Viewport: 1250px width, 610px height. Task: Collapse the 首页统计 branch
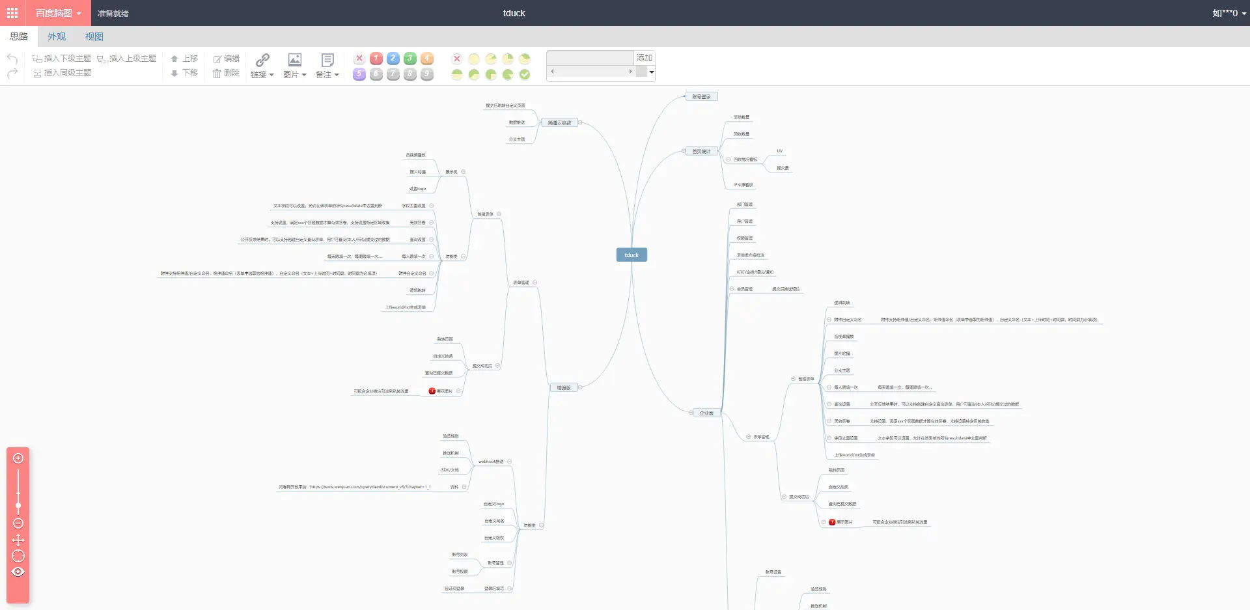684,151
